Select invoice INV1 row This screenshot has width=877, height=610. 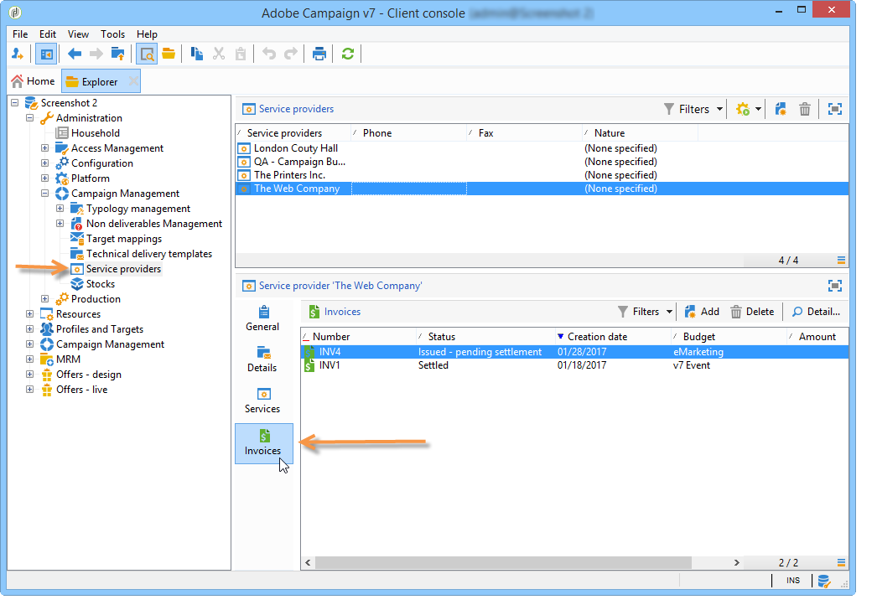(574, 365)
